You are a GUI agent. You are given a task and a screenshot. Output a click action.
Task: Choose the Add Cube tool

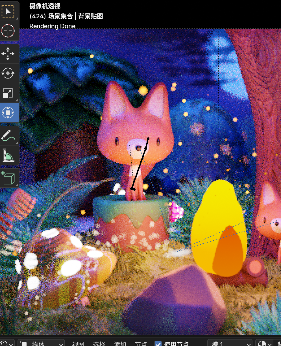coord(8,178)
